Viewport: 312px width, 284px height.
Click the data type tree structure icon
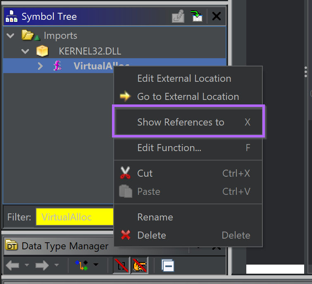(81, 265)
